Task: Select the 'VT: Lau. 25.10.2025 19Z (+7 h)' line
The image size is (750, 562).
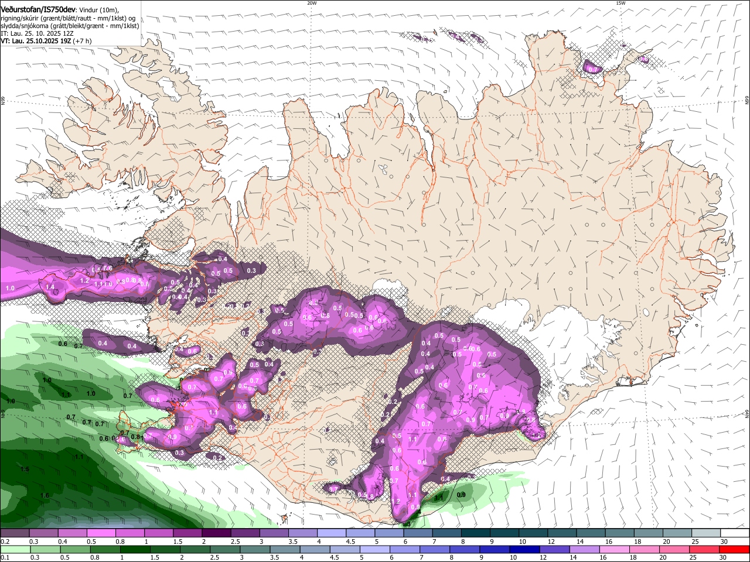Action: pos(46,41)
